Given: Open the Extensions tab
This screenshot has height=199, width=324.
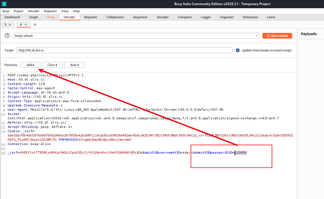Looking at the screenshot, I should (x=250, y=17).
